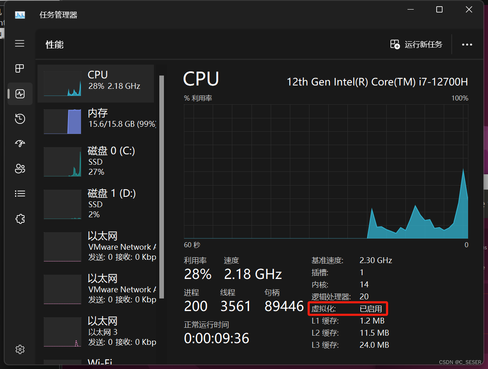The width and height of the screenshot is (488, 369).
Task: Click the % 利用率 graph label
Action: click(198, 98)
